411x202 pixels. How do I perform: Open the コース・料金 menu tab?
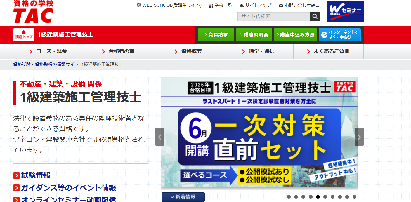click(x=48, y=51)
